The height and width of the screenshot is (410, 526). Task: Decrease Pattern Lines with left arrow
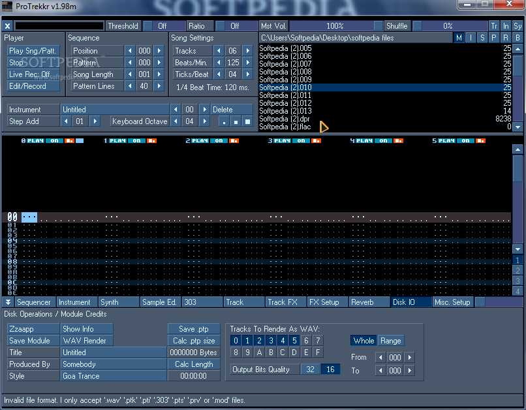pos(130,86)
